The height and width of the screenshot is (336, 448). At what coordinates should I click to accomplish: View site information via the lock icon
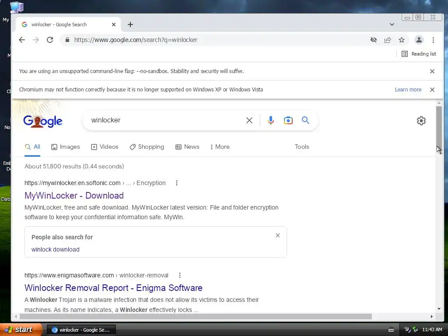pyautogui.click(x=67, y=40)
